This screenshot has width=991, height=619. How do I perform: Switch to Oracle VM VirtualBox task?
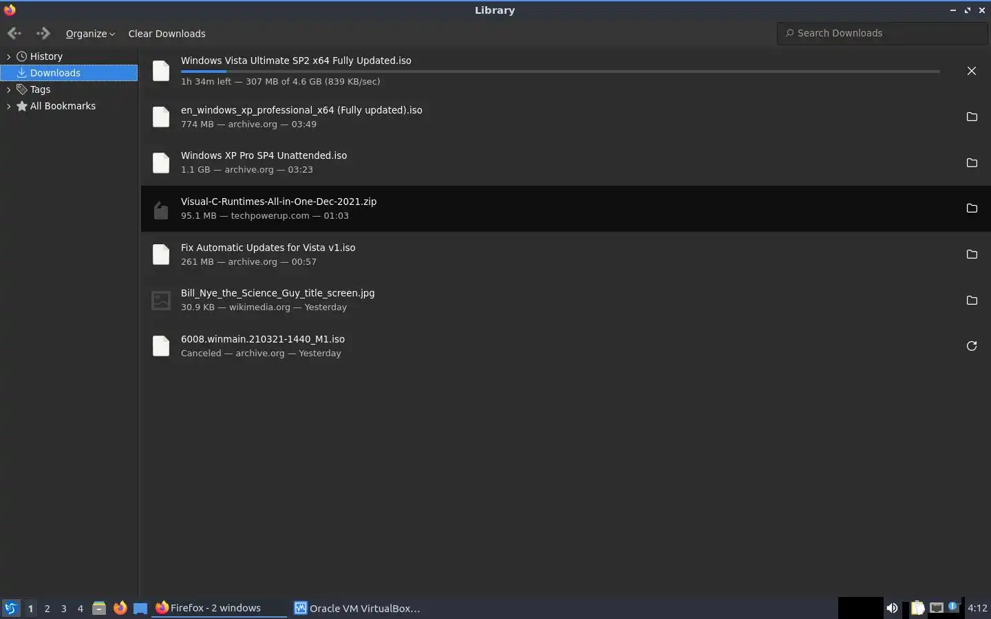(x=357, y=608)
